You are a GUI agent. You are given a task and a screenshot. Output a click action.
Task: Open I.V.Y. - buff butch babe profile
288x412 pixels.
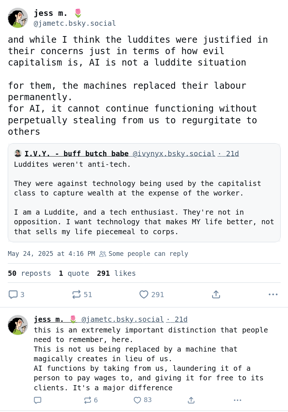click(x=77, y=154)
